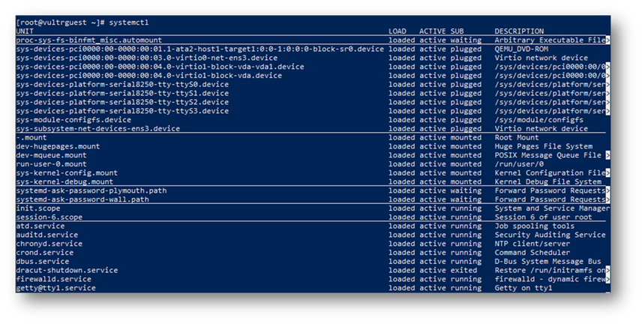The height and width of the screenshot is (324, 642).
Task: Click the truncation arrow on the systemd-ask-password-plymouth.path row
Action: pyautogui.click(x=607, y=190)
